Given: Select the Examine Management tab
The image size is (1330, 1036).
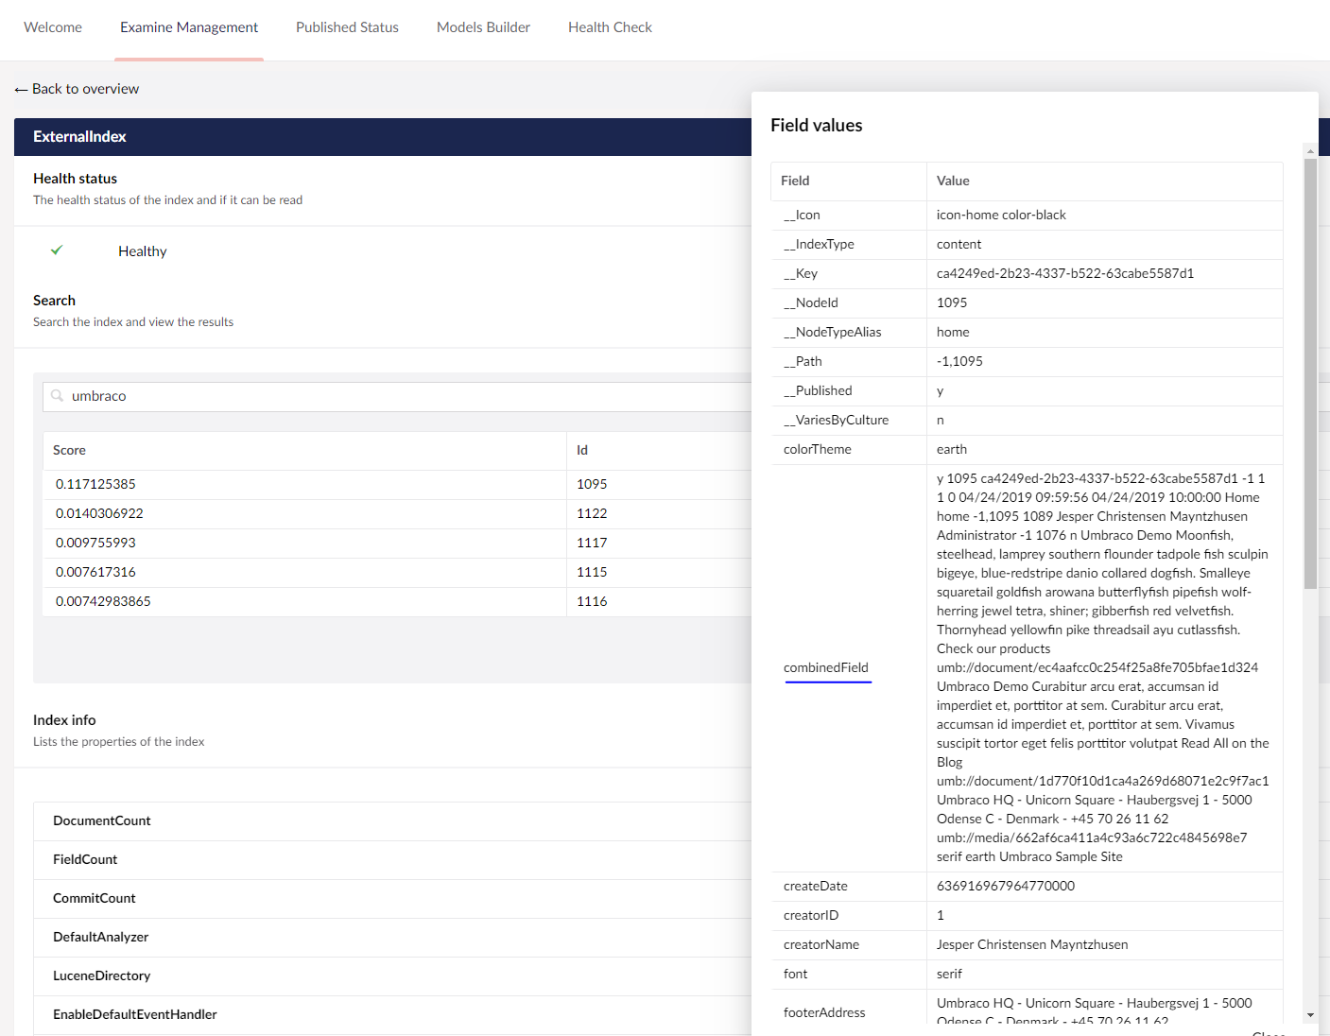Looking at the screenshot, I should coord(189,27).
